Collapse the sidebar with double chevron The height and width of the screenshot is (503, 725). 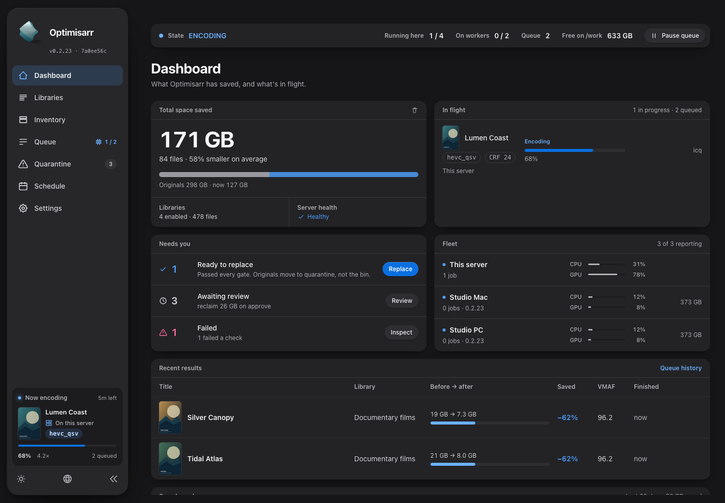point(114,479)
